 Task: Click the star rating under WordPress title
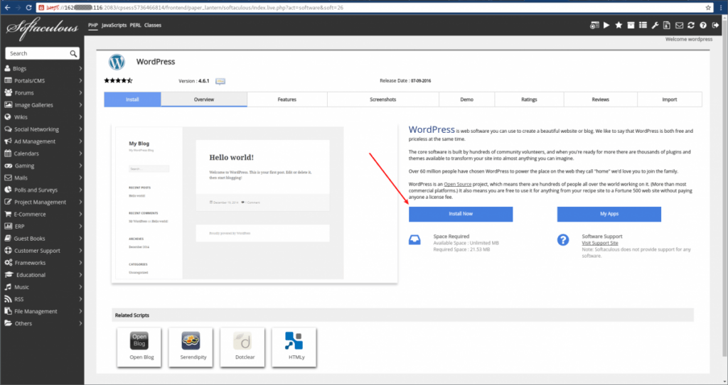[118, 81]
